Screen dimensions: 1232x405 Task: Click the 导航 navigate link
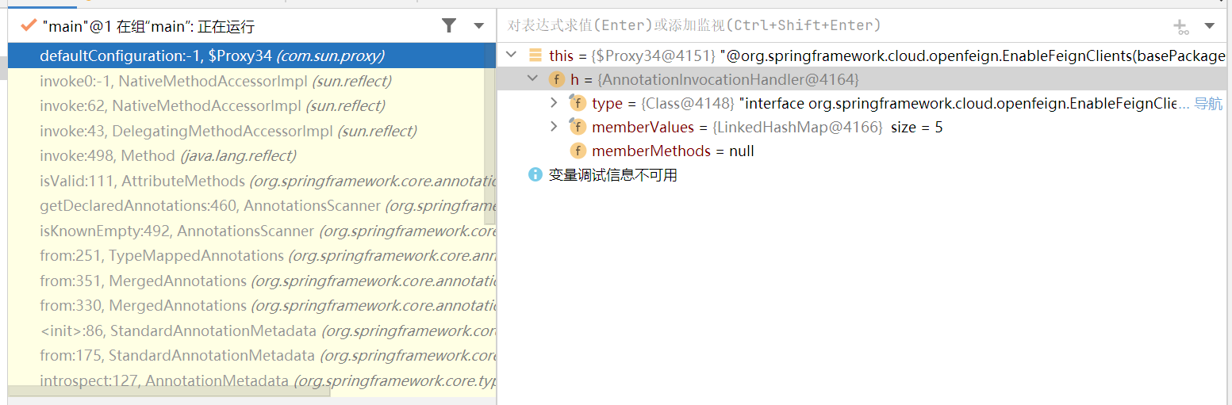[1208, 104]
